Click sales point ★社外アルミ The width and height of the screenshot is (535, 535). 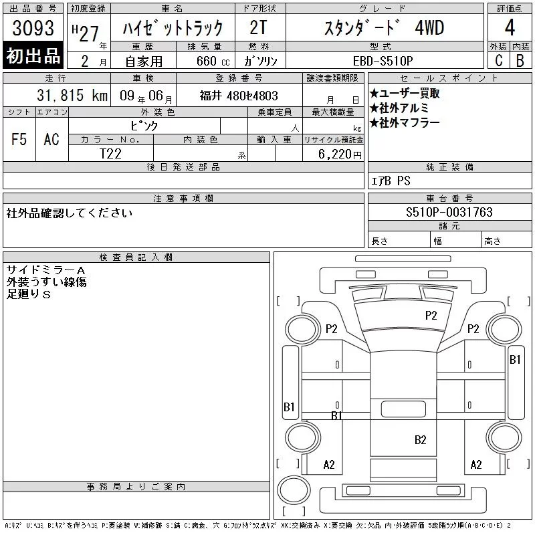point(399,108)
